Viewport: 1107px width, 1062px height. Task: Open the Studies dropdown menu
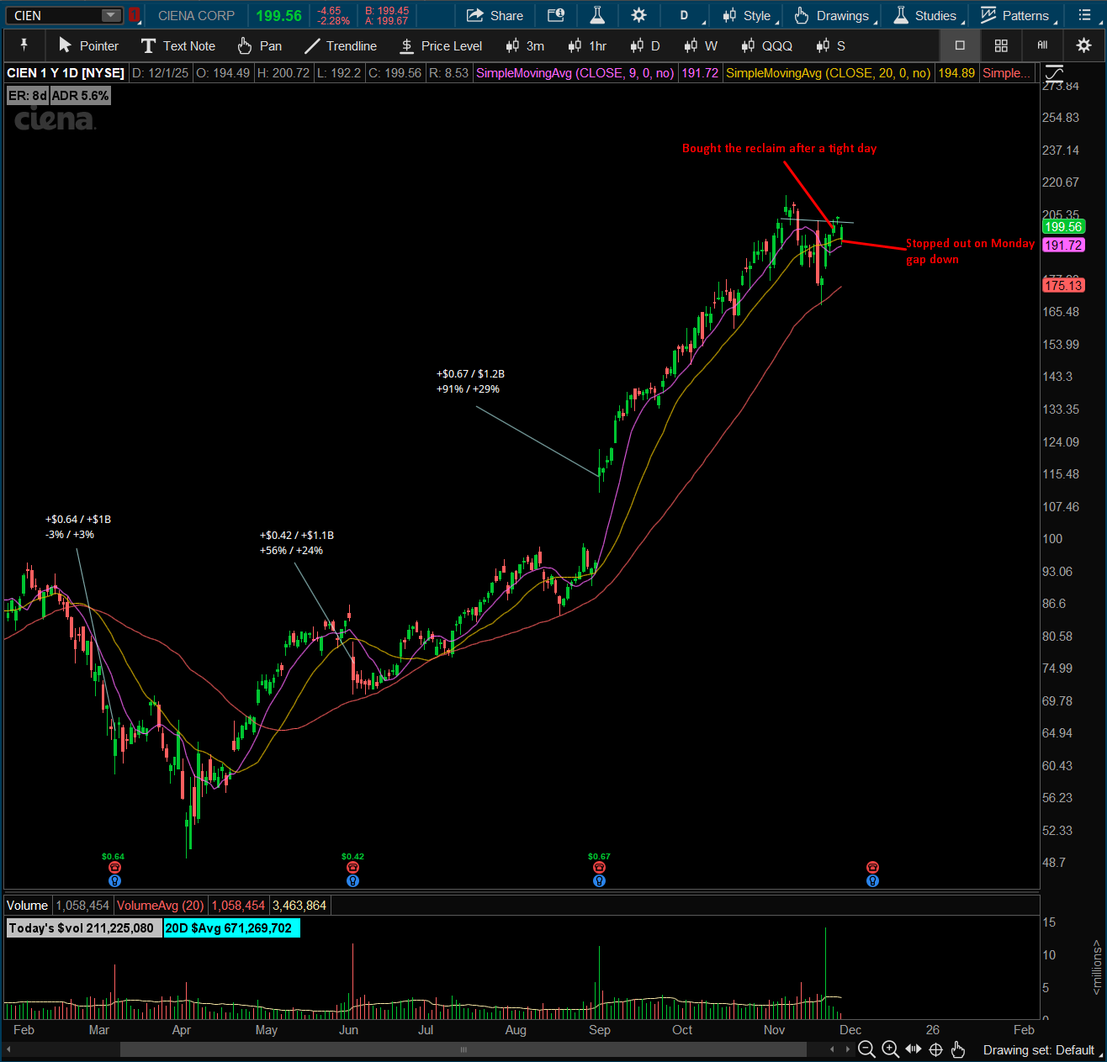point(924,15)
